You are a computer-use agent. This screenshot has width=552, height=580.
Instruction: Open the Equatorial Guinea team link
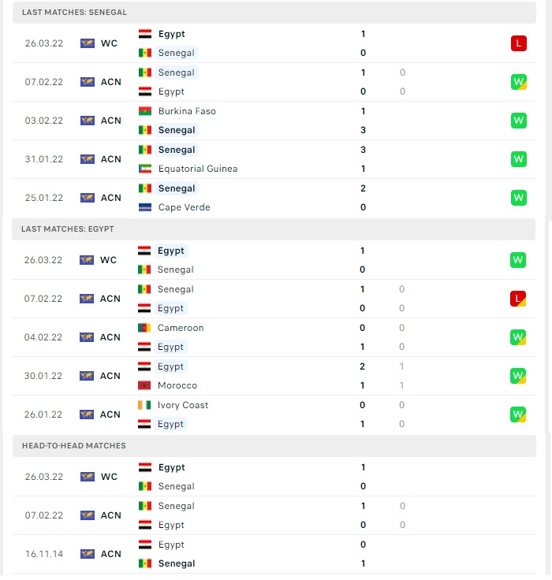pos(198,169)
